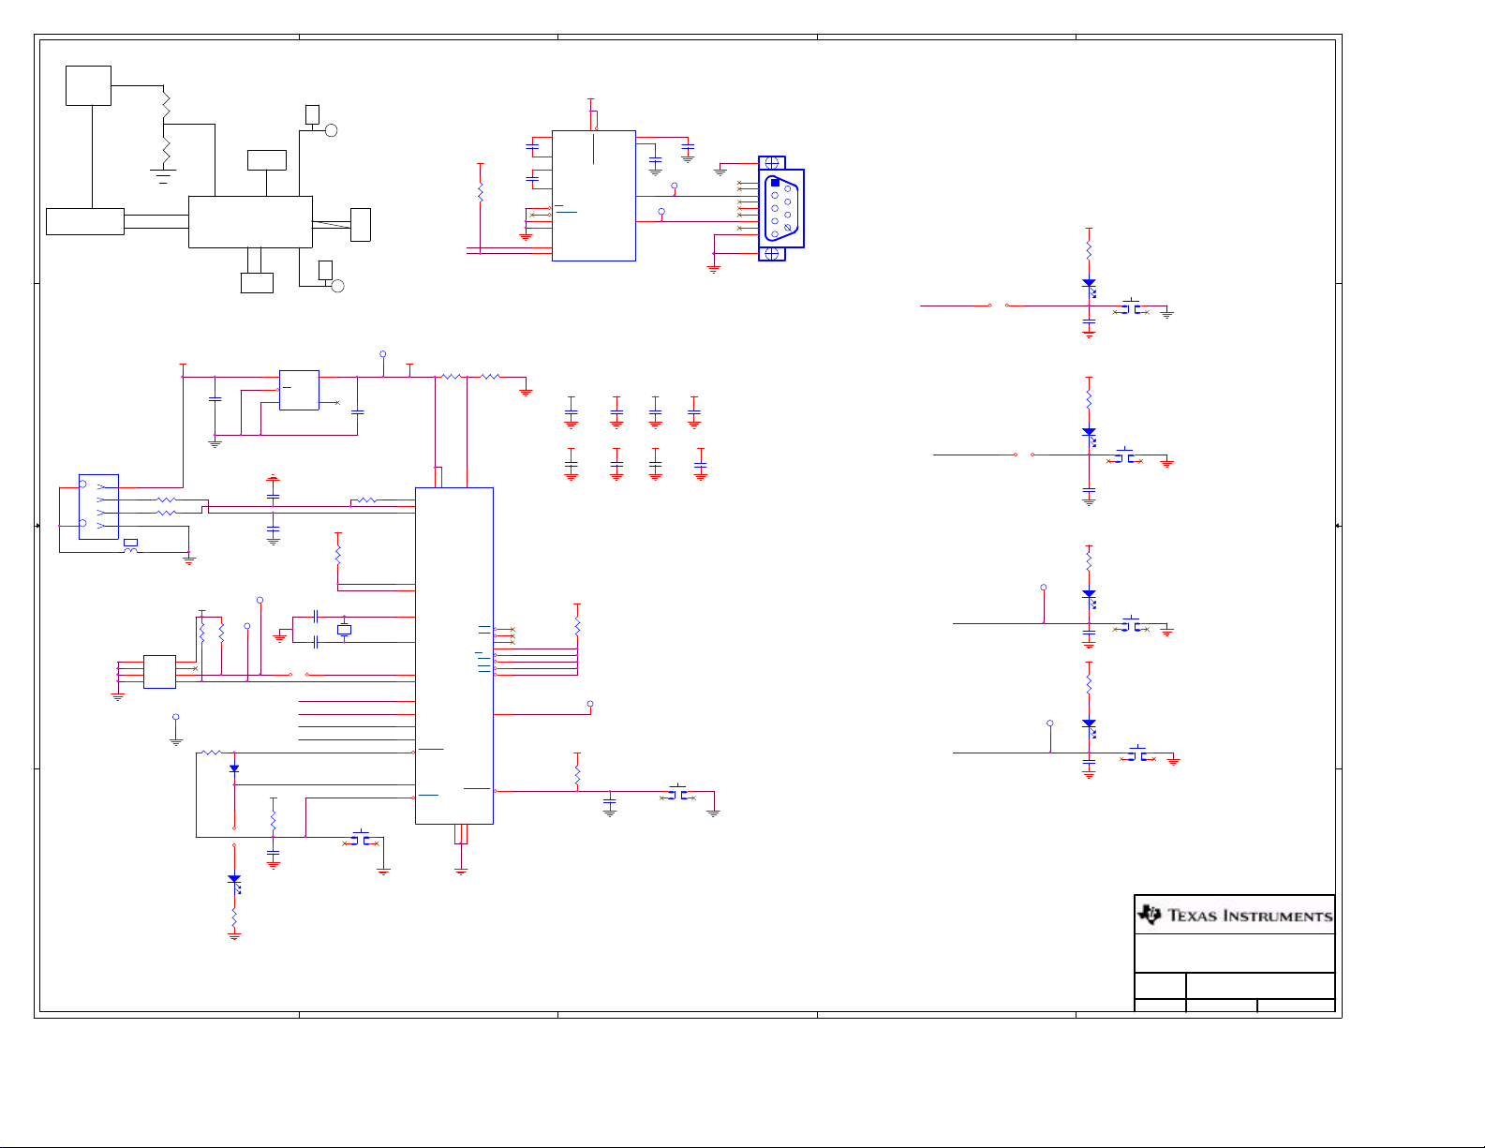Select the small four-pin IC left of pull-up resistors

click(159, 672)
